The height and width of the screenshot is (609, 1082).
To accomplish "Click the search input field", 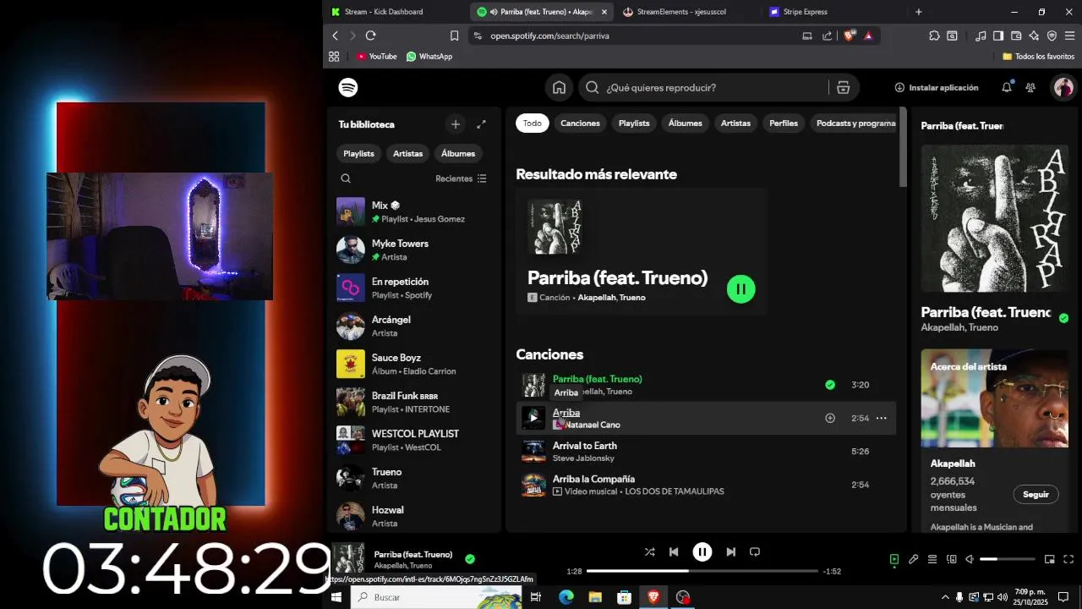I will point(716,87).
